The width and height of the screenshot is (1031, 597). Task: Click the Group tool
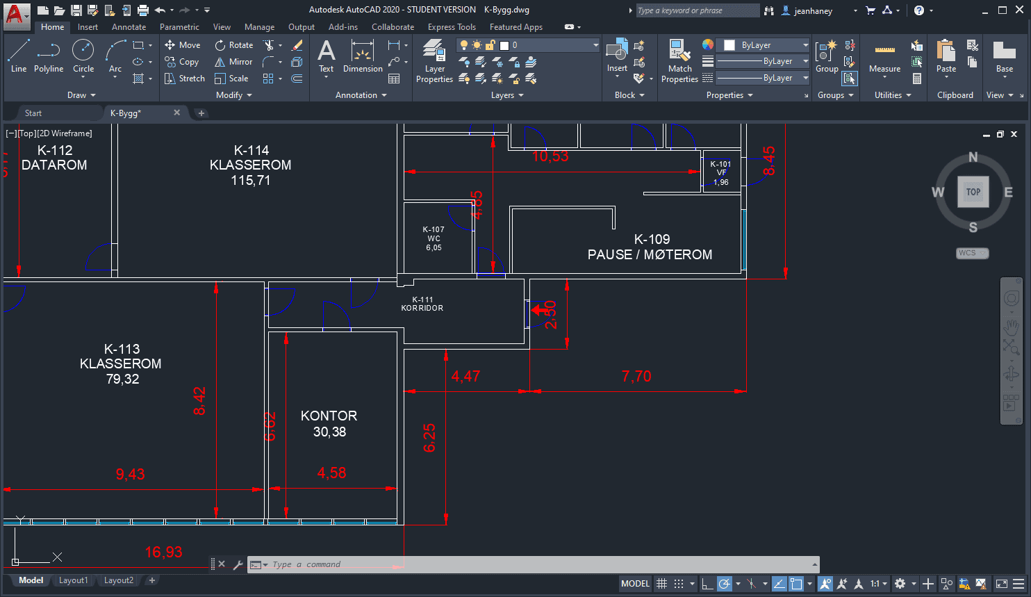click(827, 56)
